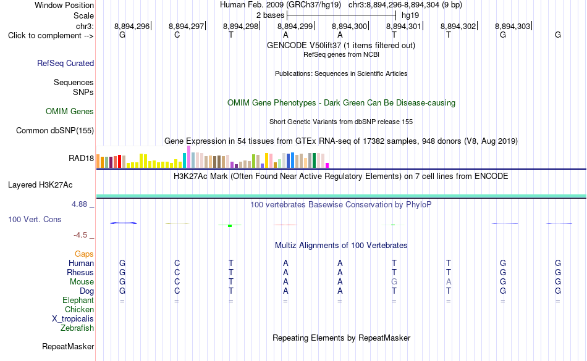Click the RefSeq Curated track label
This screenshot has width=587, height=361.
click(x=65, y=63)
